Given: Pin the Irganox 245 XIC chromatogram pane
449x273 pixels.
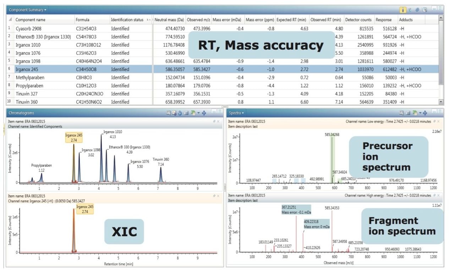Looking at the screenshot, I should [214, 195].
